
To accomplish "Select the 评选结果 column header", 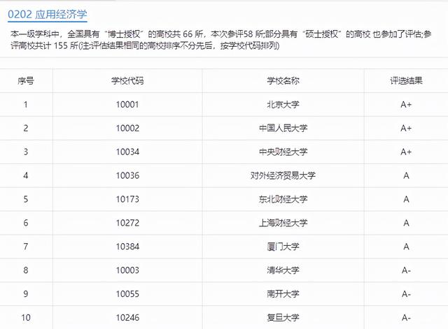I will coord(406,81).
